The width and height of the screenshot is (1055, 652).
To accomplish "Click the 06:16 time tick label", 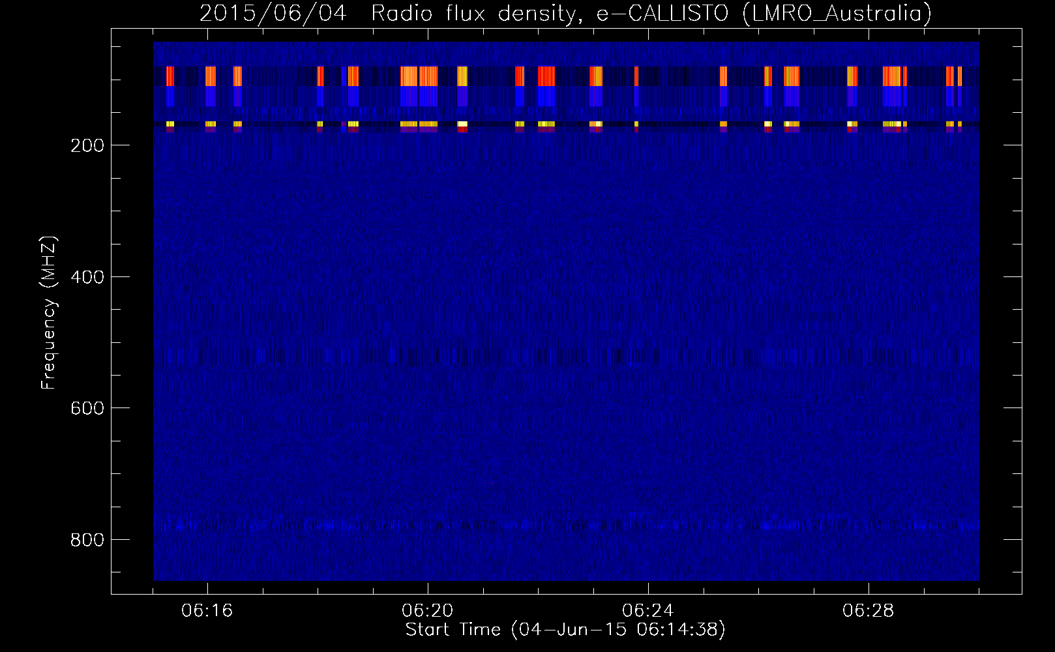I will click(x=207, y=611).
